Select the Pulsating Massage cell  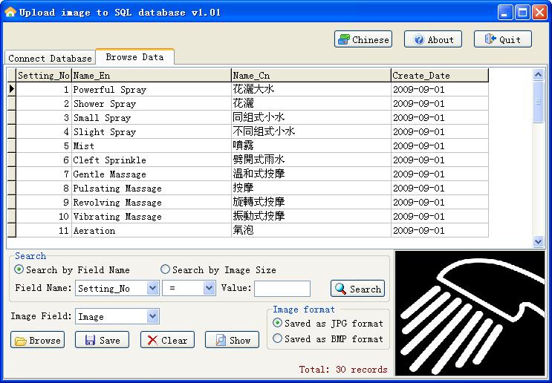coord(152,188)
